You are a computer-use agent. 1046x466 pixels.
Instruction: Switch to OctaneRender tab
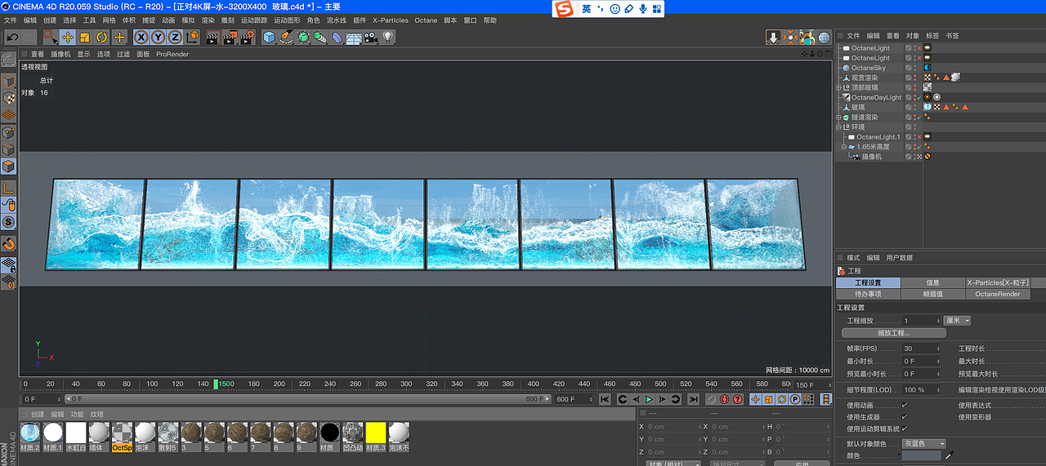[x=998, y=294]
